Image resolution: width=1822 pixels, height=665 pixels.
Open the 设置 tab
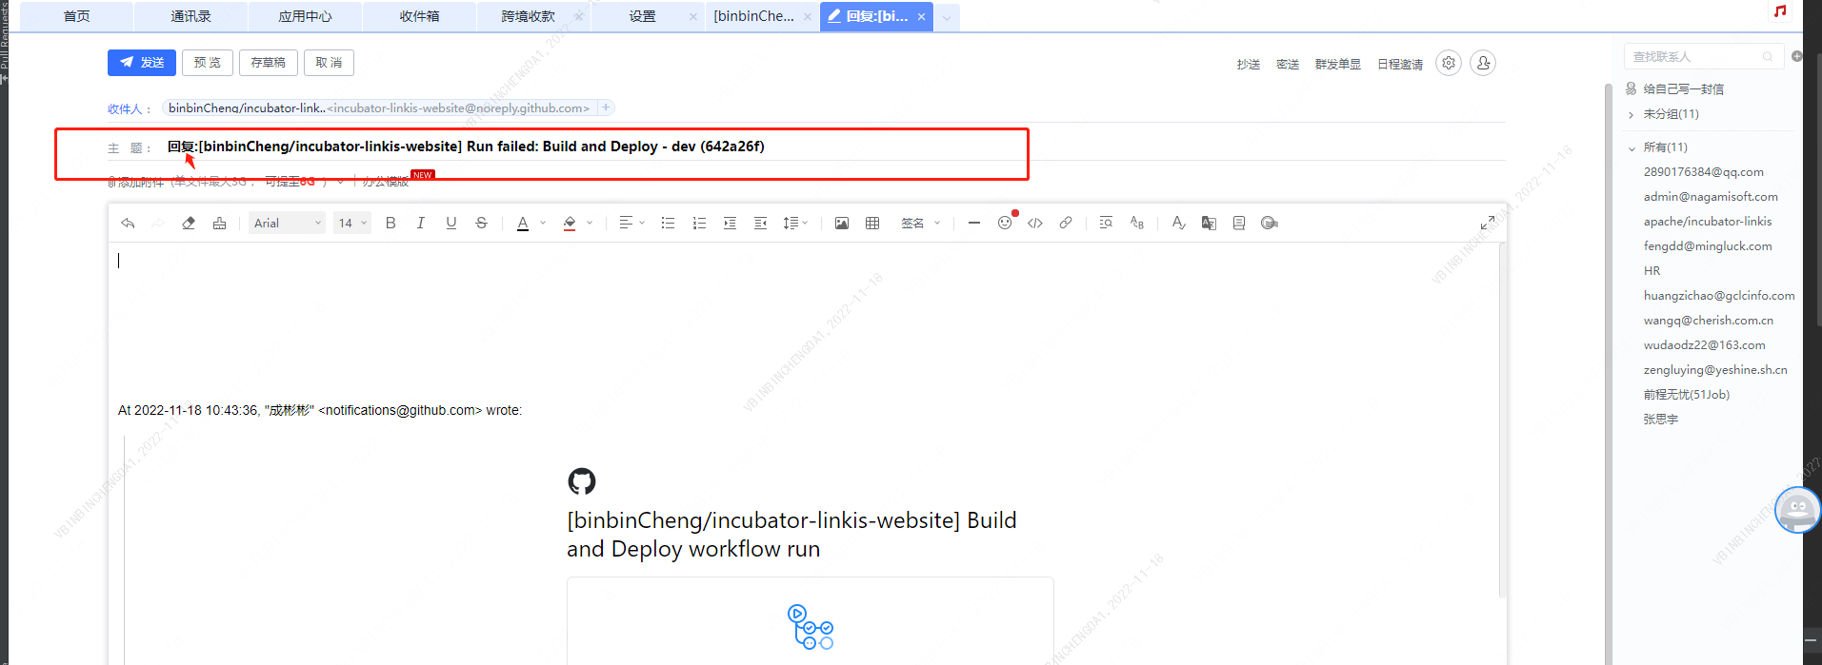coord(643,16)
